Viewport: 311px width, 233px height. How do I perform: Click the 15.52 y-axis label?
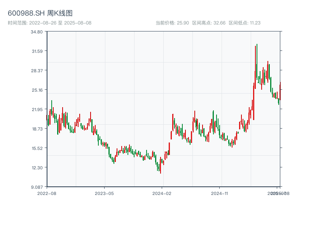coord(37,148)
